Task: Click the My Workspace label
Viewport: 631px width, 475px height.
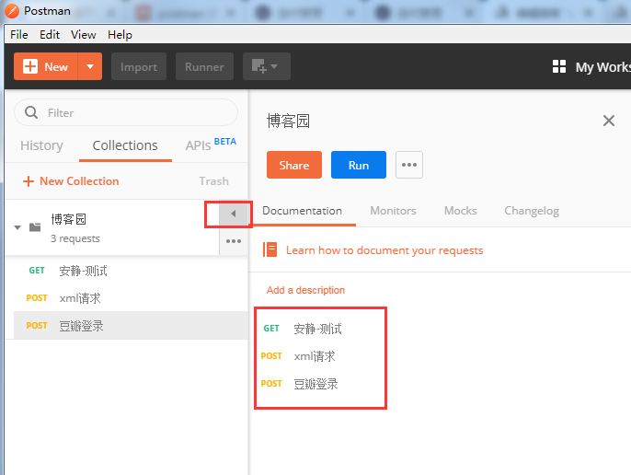Action: 602,67
